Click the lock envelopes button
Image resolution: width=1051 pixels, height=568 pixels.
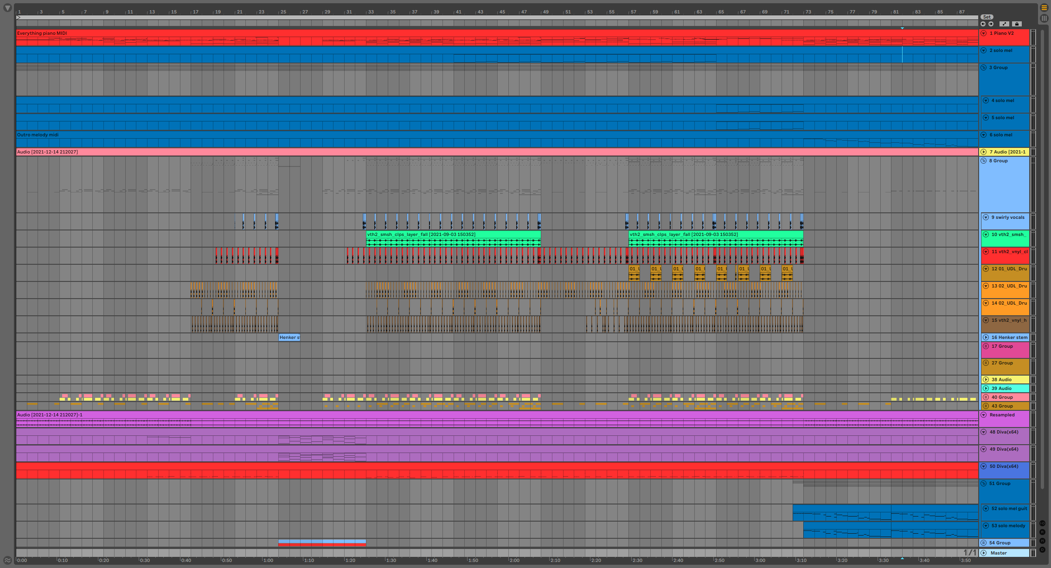click(x=1017, y=24)
